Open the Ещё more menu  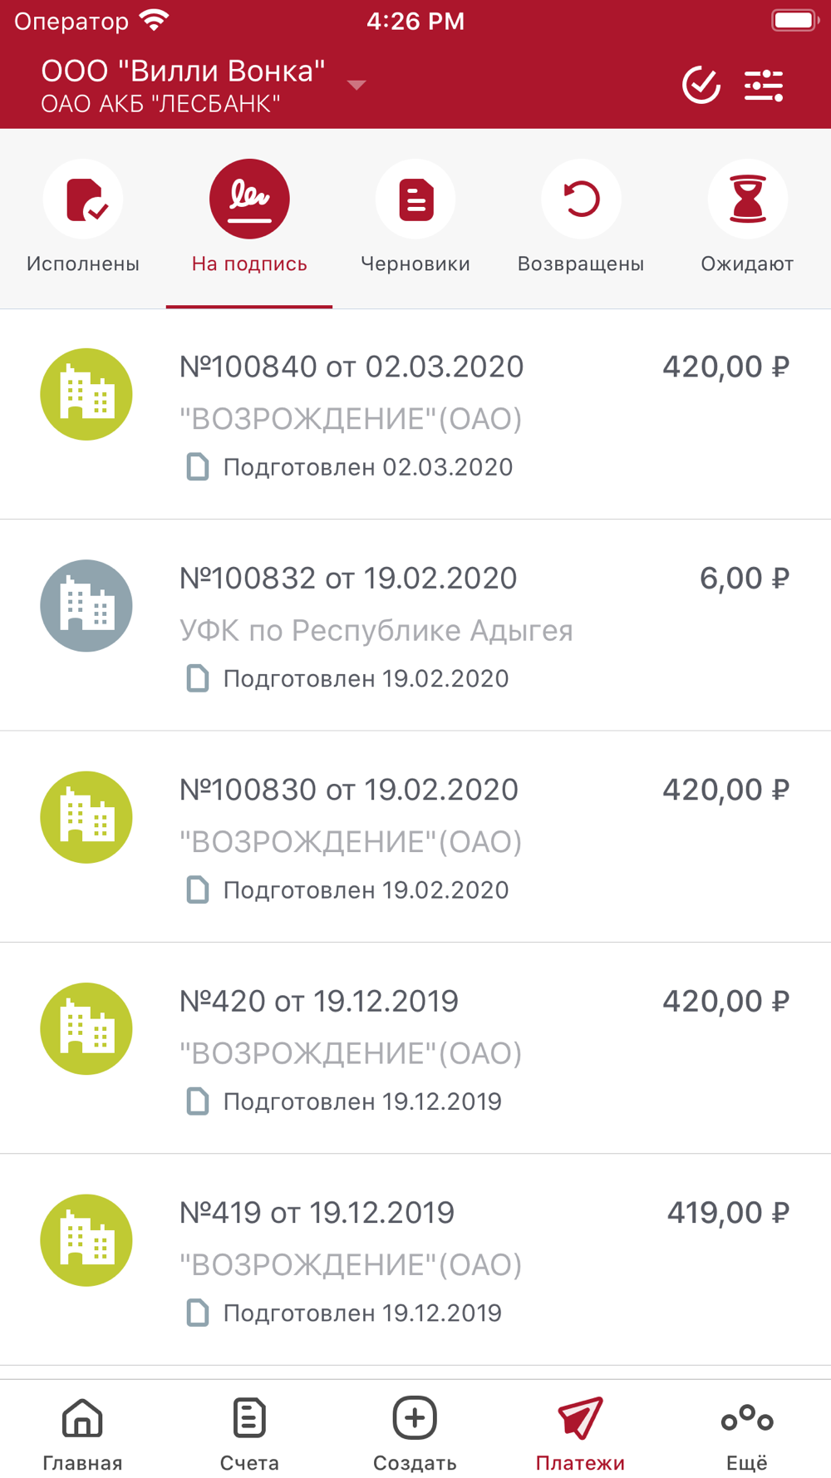(x=747, y=1433)
